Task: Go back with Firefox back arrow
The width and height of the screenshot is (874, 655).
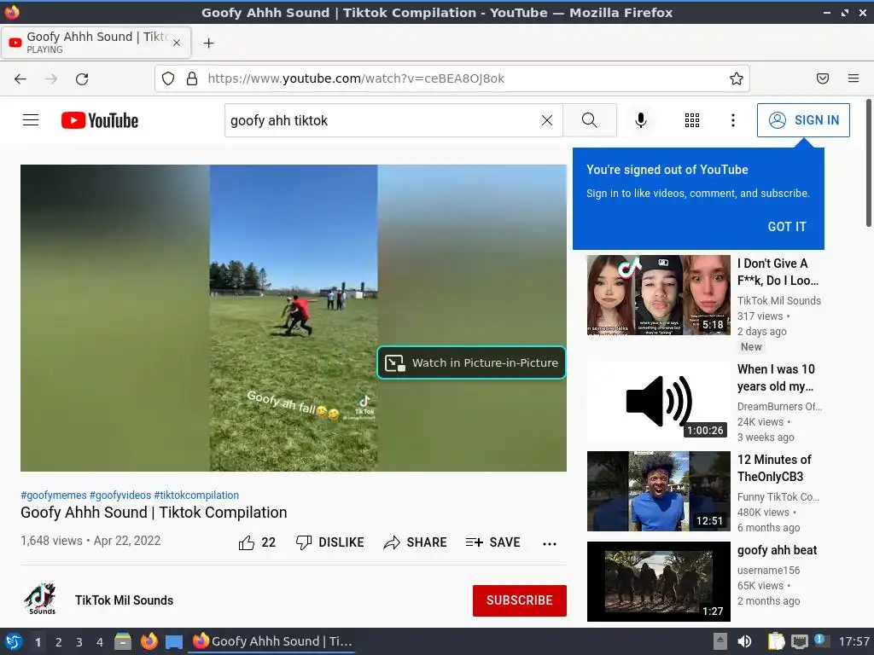Action: (20, 79)
